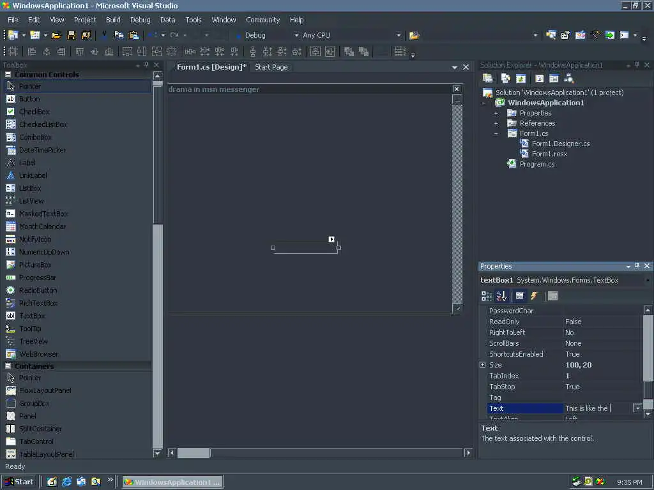
Task: Open Solution Explorer from toolbar icon
Action: click(x=551, y=36)
